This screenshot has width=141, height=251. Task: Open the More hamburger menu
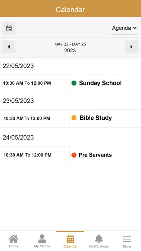[127, 239]
